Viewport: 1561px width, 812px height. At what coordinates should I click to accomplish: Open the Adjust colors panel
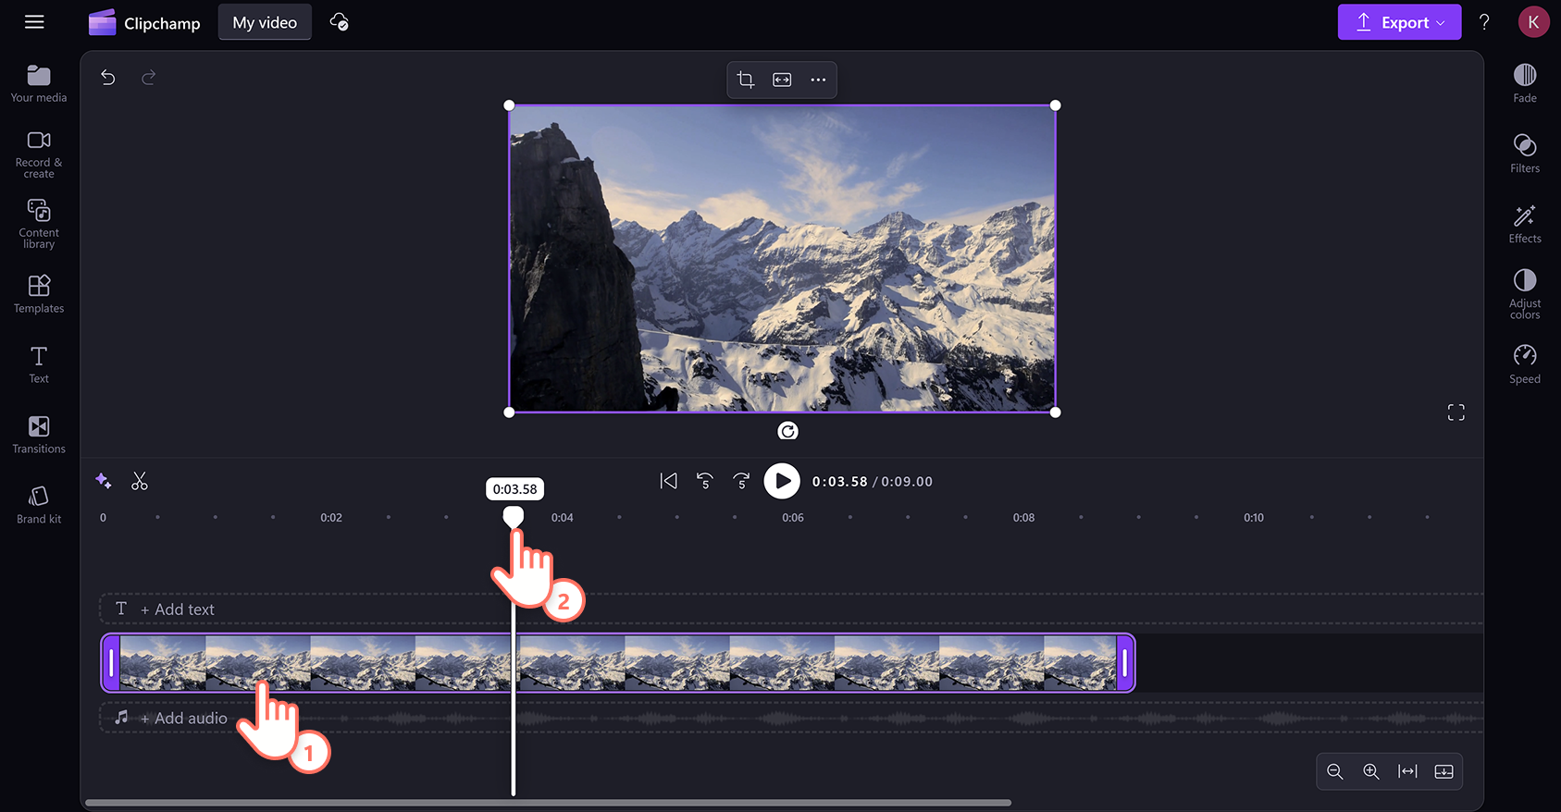1524,294
